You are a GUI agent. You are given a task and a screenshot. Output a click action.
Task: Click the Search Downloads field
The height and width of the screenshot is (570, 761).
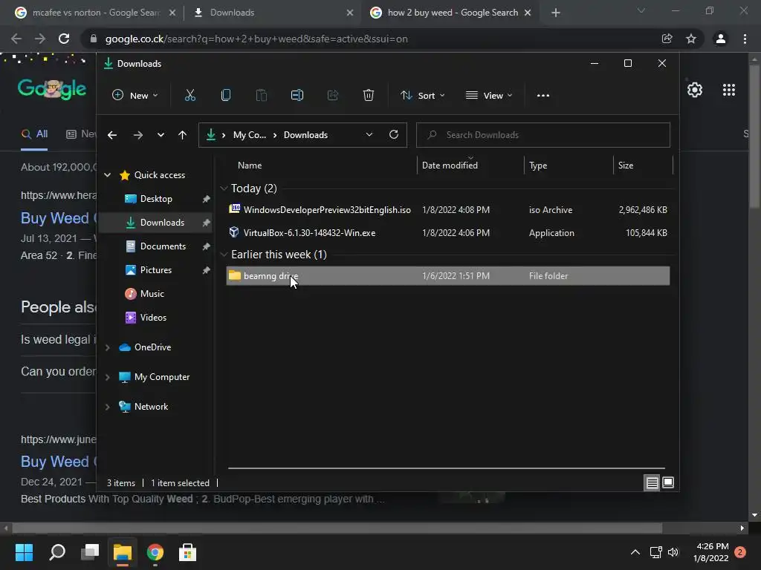[543, 135]
